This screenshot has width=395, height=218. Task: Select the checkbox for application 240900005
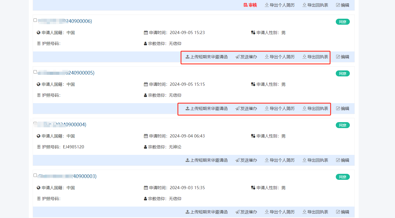point(35,71)
